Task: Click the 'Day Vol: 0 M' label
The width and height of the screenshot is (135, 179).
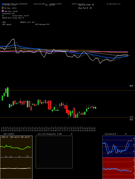Action: coord(85,8)
